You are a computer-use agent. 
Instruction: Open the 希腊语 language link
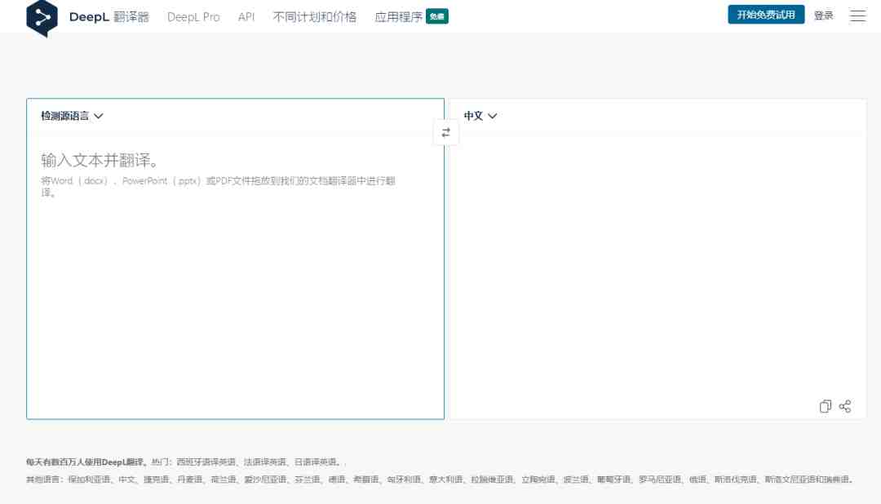click(365, 480)
